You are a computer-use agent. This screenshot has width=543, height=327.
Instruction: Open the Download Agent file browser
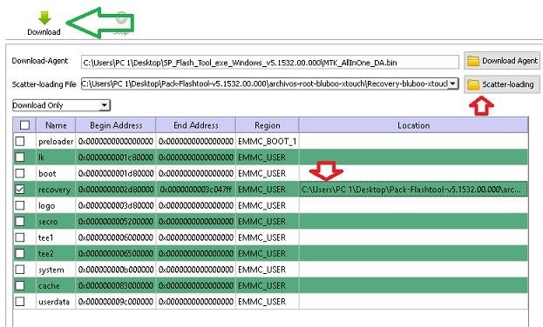pos(502,61)
